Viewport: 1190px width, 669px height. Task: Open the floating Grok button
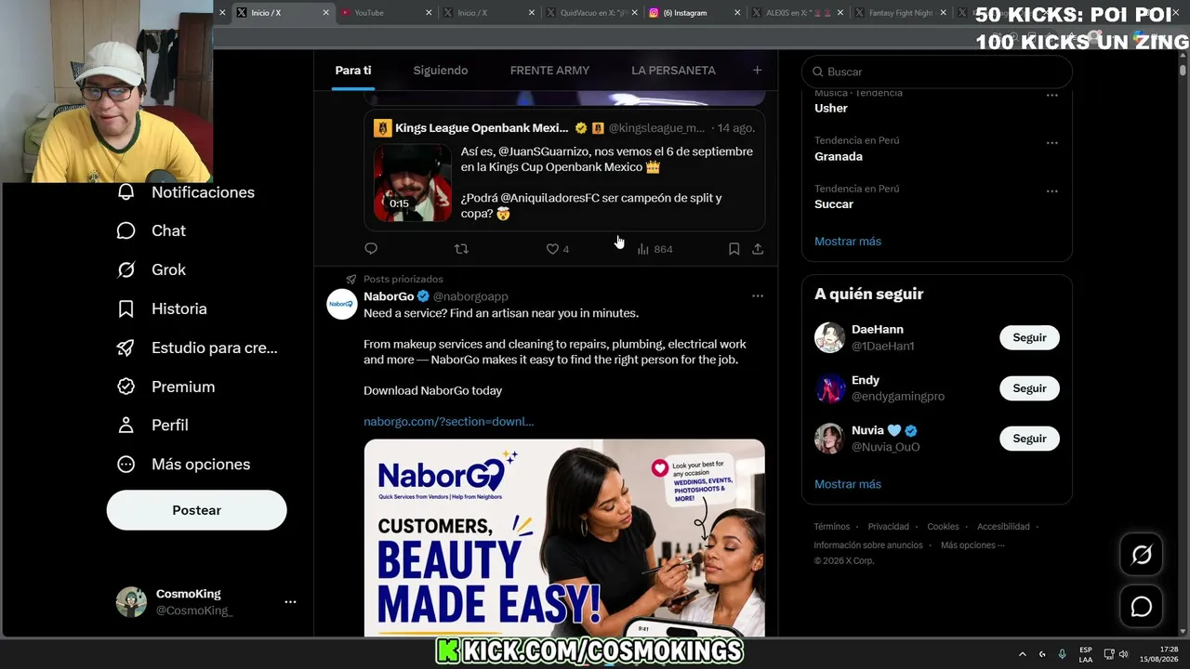[1141, 555]
